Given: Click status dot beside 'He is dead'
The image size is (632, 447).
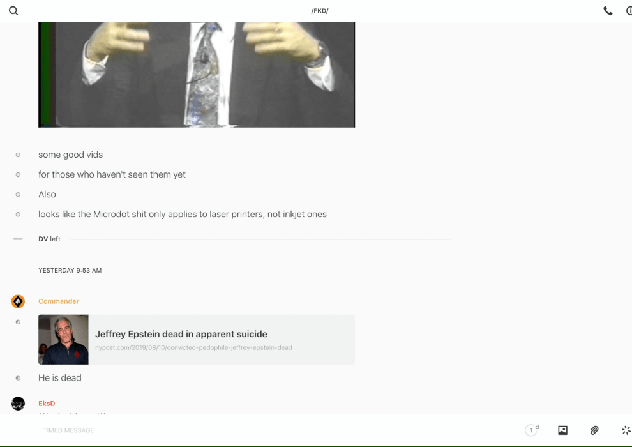Looking at the screenshot, I should click(x=18, y=378).
